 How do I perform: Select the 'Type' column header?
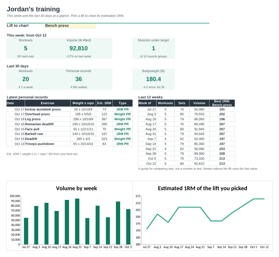(x=123, y=103)
